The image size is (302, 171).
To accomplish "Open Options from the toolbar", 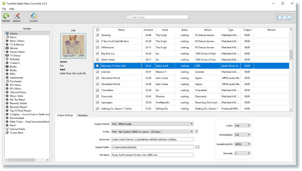I will 17,16.
